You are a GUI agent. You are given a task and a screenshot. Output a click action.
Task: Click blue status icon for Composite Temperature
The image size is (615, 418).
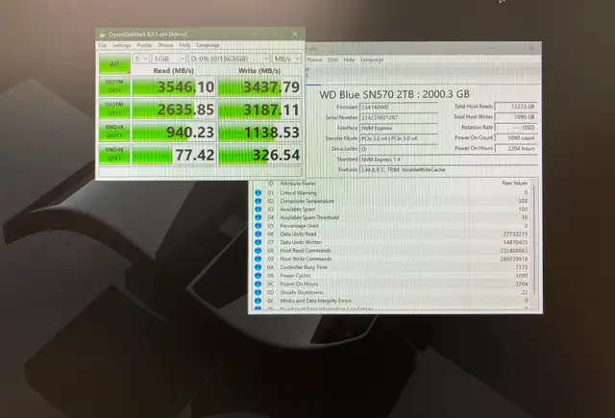(258, 201)
